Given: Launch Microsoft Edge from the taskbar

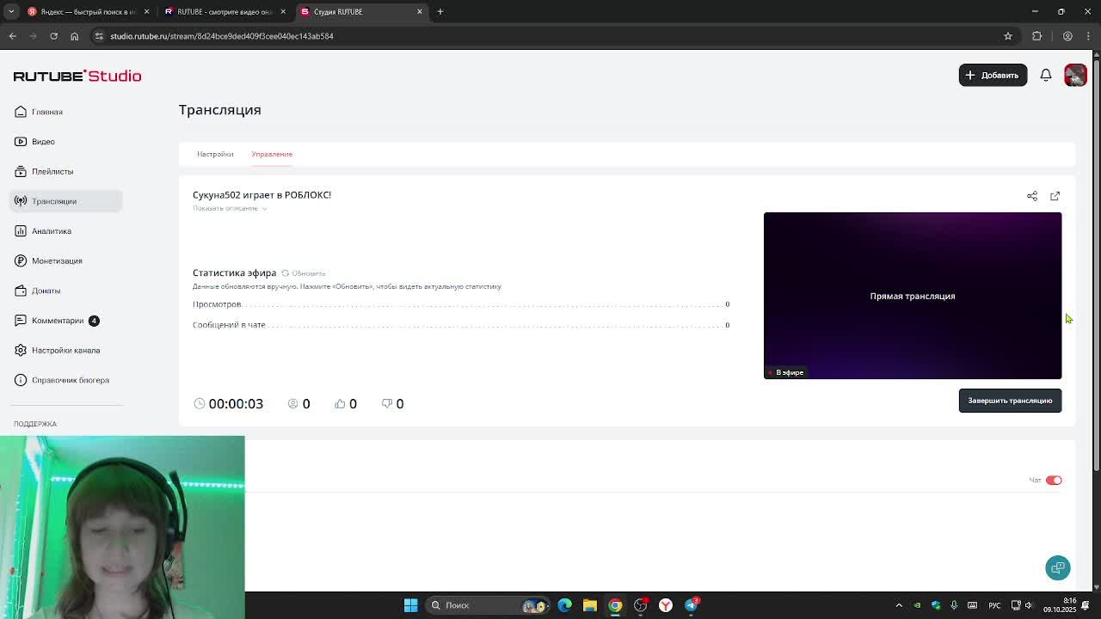Looking at the screenshot, I should [565, 605].
